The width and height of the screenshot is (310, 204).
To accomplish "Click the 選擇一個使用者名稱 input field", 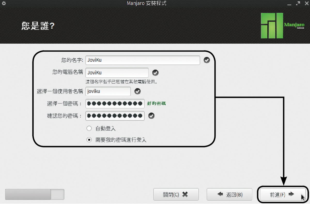I will pyautogui.click(x=108, y=91).
